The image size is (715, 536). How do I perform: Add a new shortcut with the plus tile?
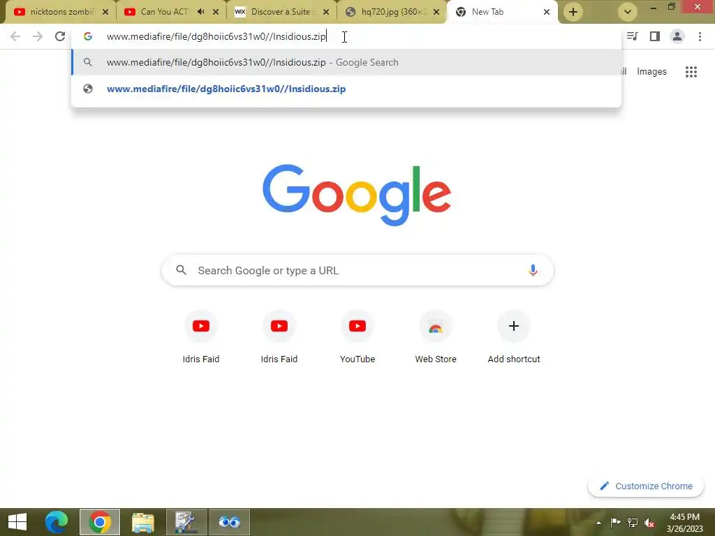point(514,336)
